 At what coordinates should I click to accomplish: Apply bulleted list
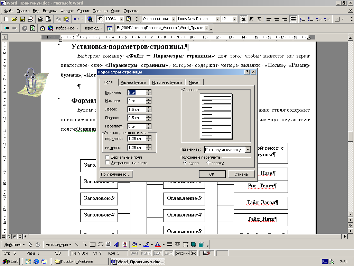click(311, 19)
